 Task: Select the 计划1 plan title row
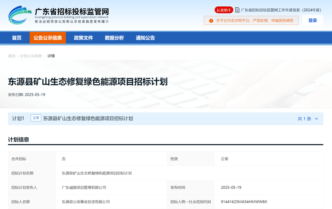pos(88,119)
